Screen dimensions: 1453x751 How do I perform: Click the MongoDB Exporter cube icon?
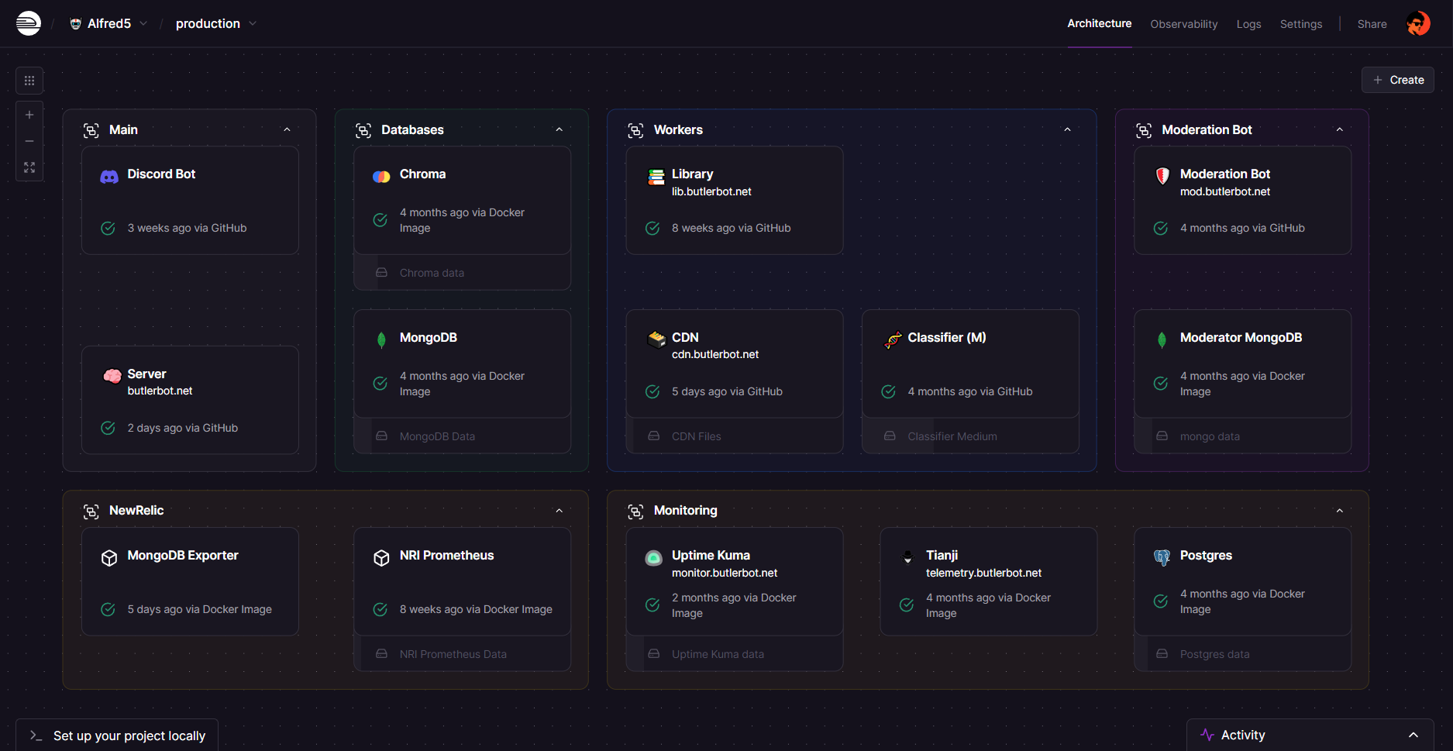pos(109,557)
